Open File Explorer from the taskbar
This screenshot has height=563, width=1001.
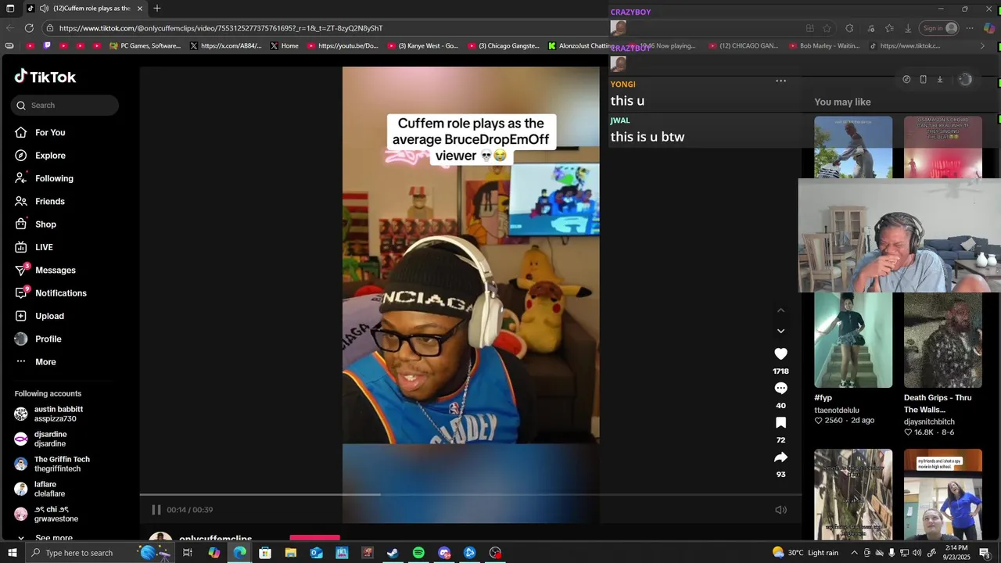[291, 553]
